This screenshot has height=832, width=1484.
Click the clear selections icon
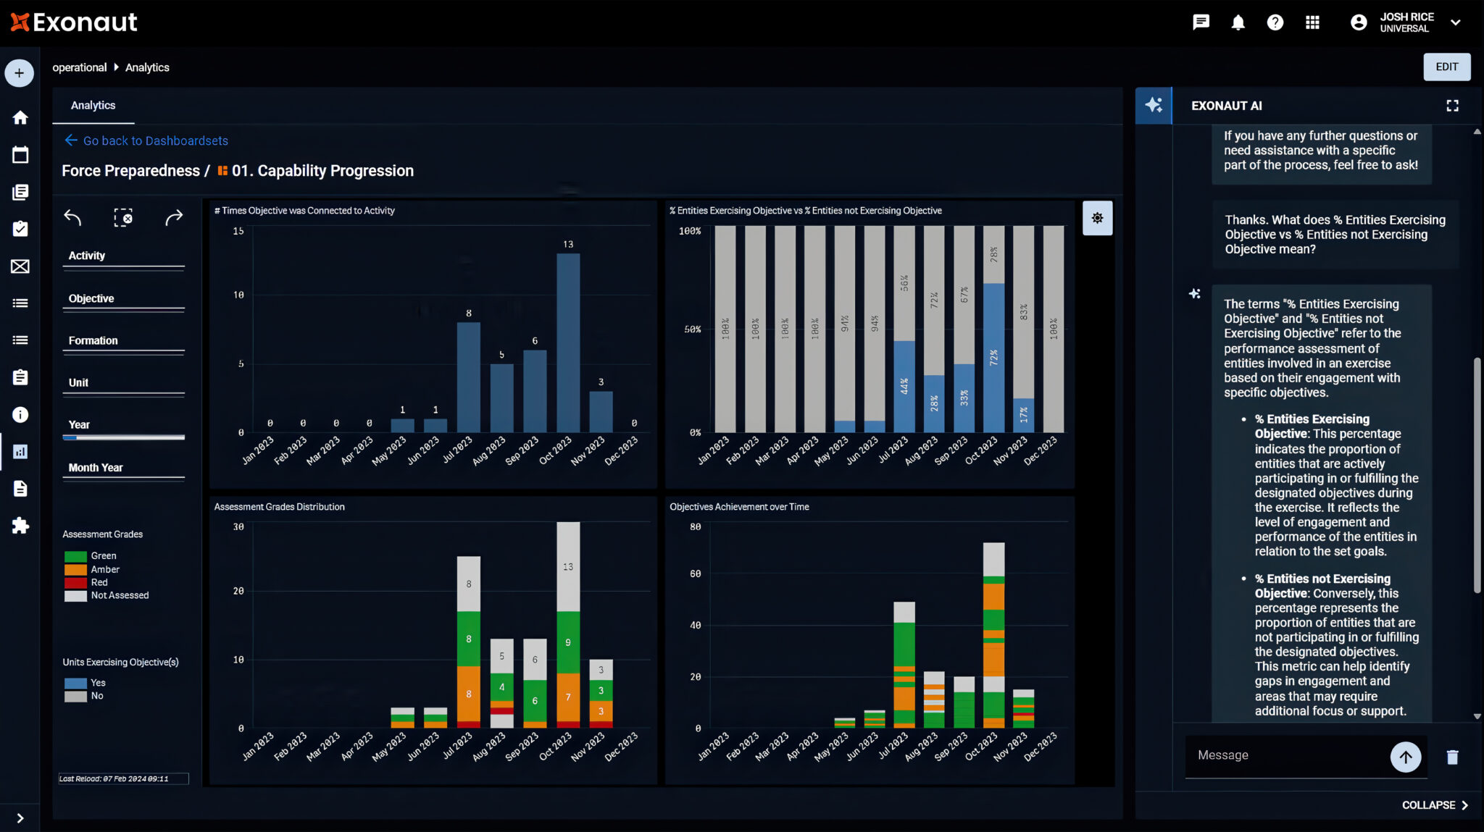point(123,217)
